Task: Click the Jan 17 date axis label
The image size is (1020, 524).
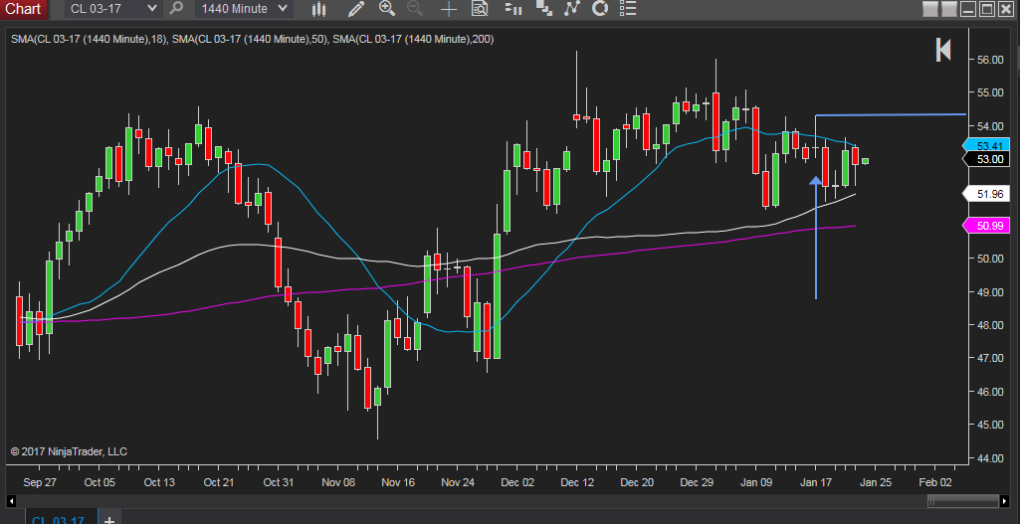Action: point(816,482)
